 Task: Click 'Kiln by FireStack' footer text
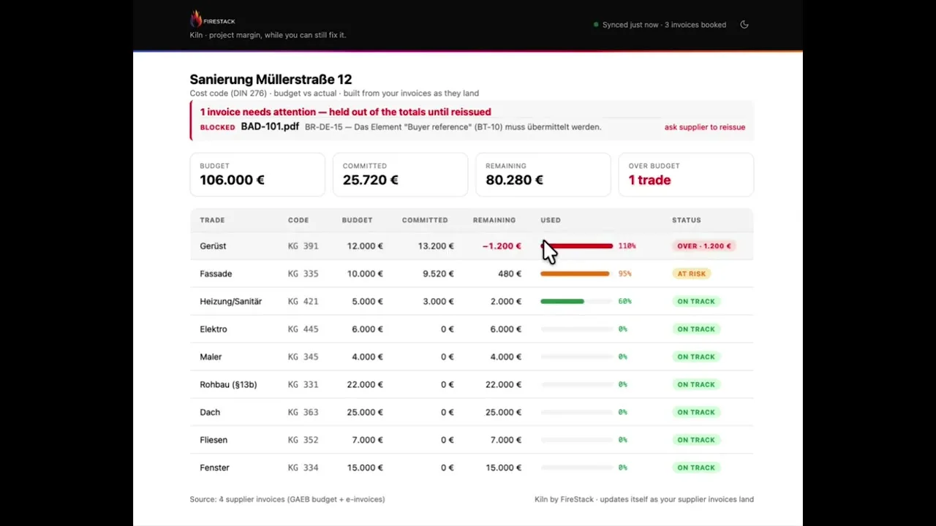[643, 500]
